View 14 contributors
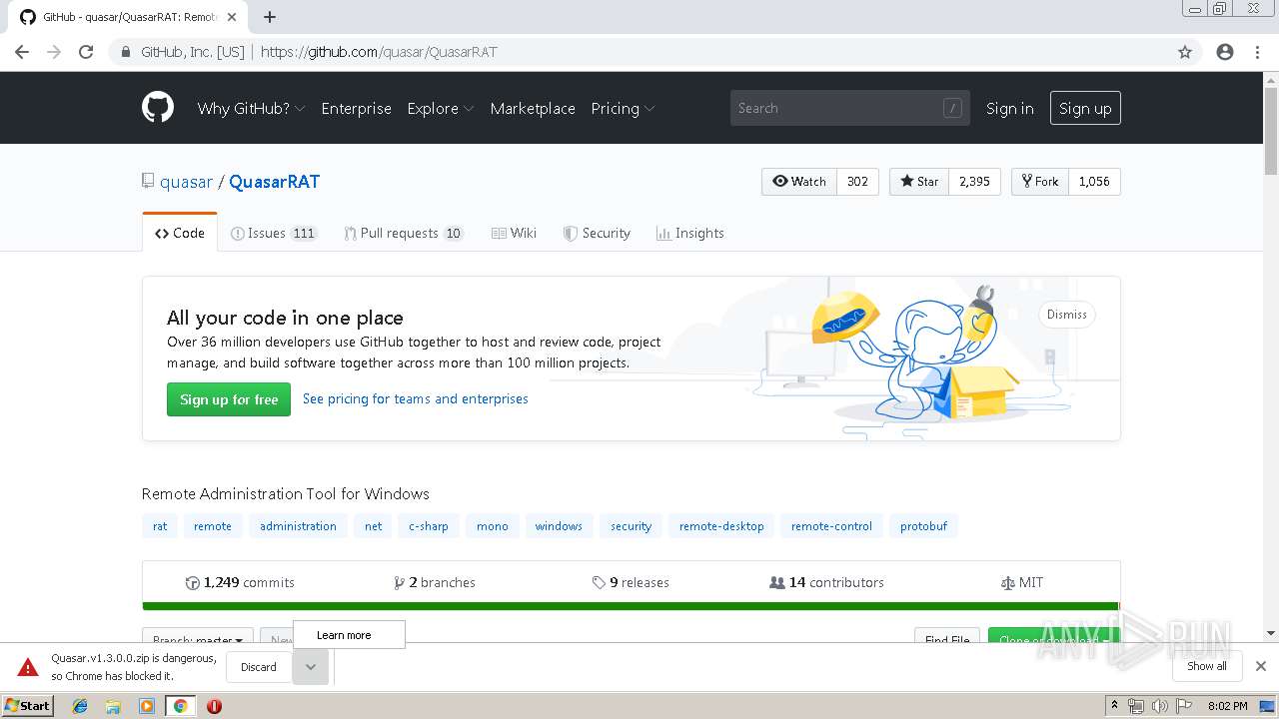The height and width of the screenshot is (719, 1279). tap(826, 582)
